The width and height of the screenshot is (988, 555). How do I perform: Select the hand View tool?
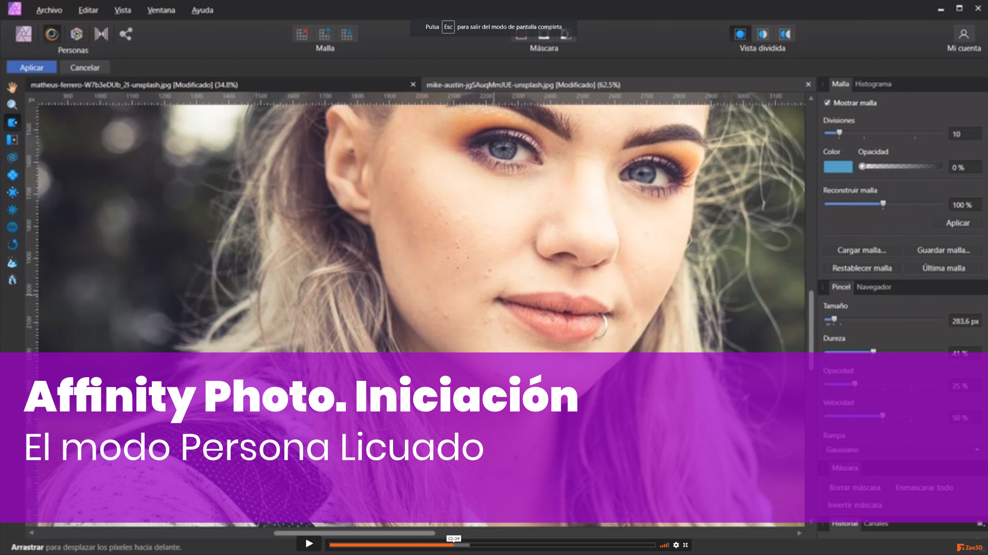pos(12,87)
